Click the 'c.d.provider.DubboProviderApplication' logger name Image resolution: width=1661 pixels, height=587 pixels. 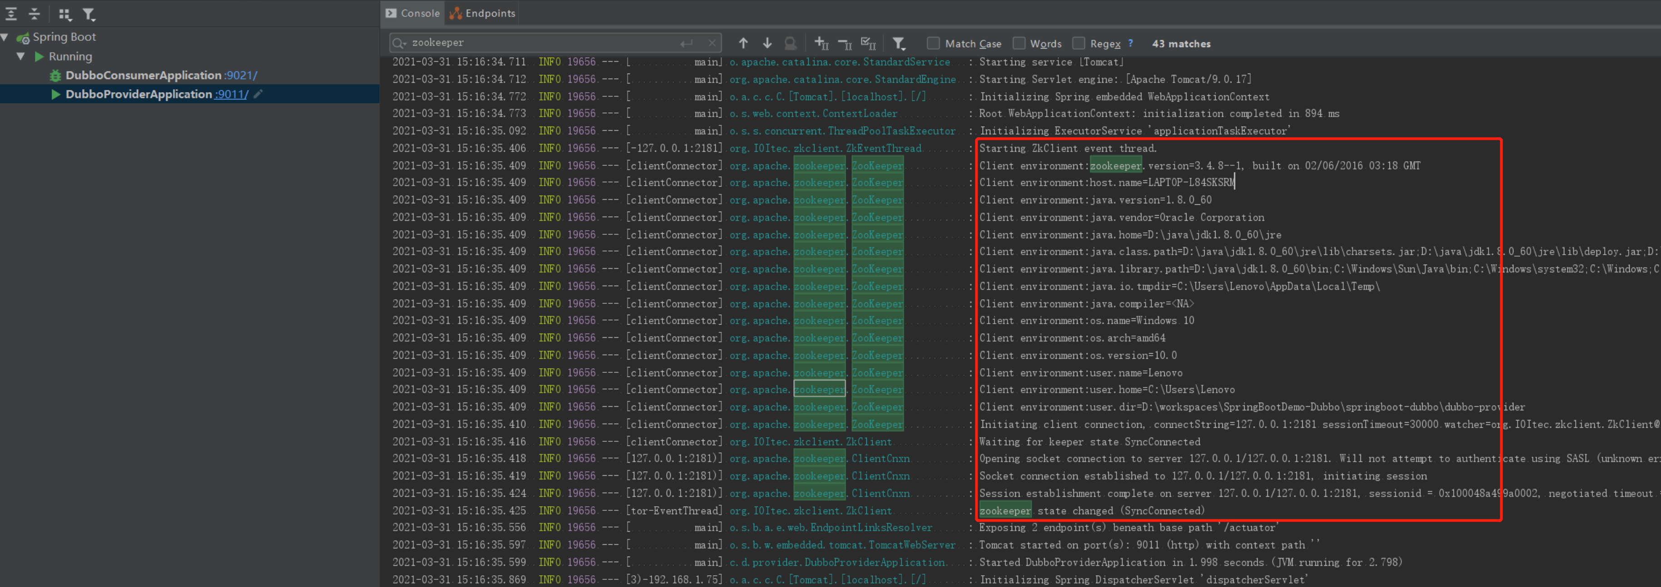(x=837, y=562)
